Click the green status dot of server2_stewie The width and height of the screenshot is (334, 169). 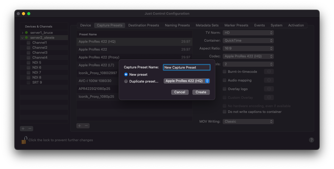pyautogui.click(x=26, y=37)
